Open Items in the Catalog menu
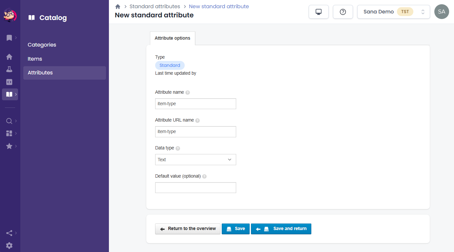 tap(35, 59)
